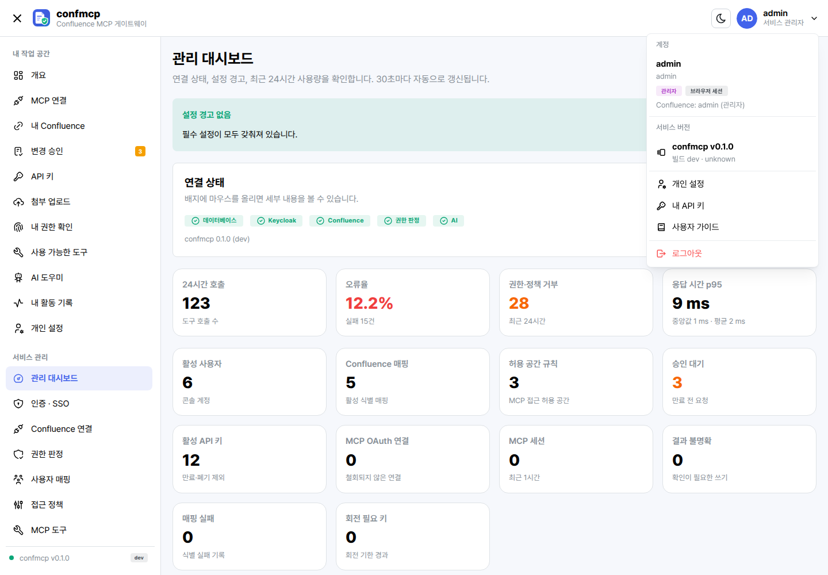Go to MCP 연결 page
Screen dimensions: 828x575
click(x=79, y=101)
